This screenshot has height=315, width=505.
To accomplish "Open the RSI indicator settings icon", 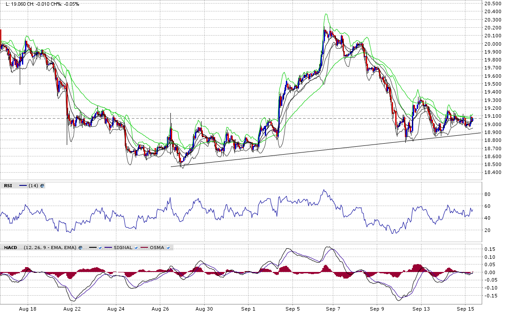I will [x=42, y=186].
